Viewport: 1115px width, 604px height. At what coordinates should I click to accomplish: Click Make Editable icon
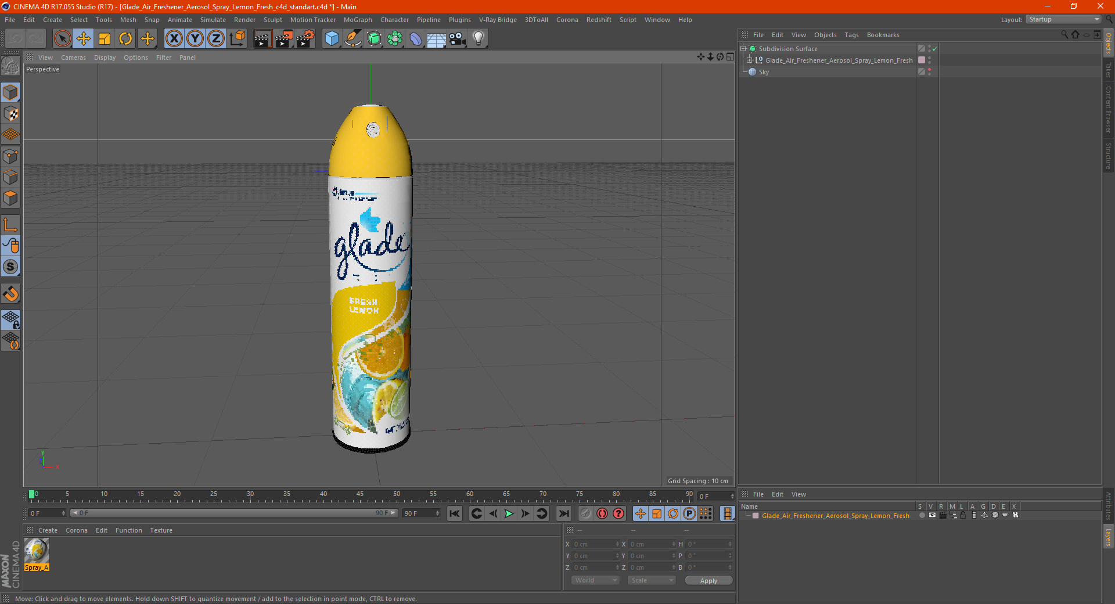point(10,66)
